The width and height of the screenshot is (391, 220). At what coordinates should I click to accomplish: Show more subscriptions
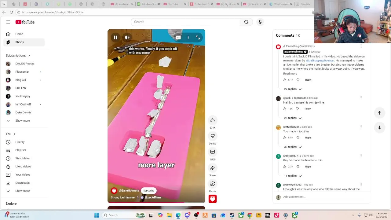click(24, 121)
